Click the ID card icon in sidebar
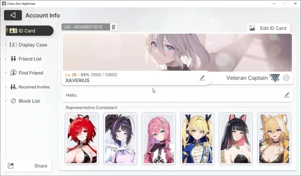The height and width of the screenshot is (176, 301). tap(13, 31)
